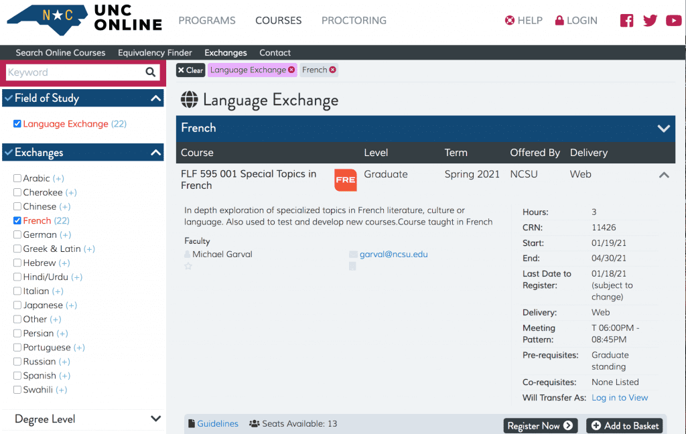Check the Spanish exchange checkbox
The width and height of the screenshot is (686, 434).
(17, 375)
